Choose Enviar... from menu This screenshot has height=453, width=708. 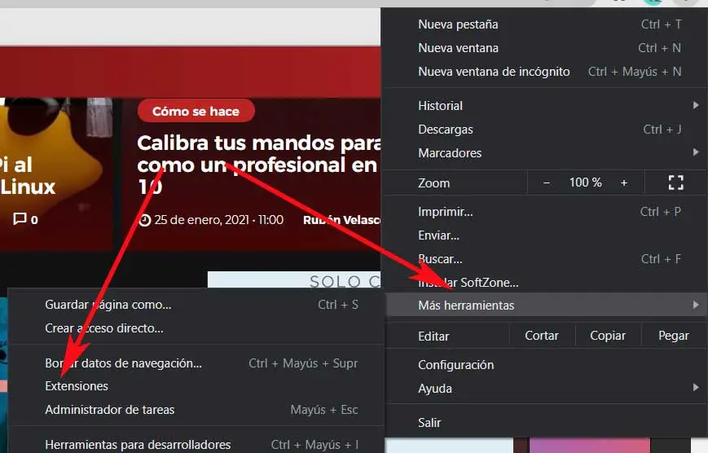[544, 235]
